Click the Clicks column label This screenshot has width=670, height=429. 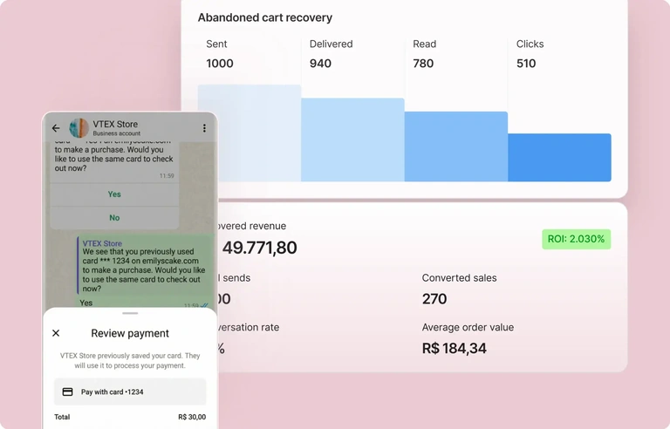(x=530, y=44)
